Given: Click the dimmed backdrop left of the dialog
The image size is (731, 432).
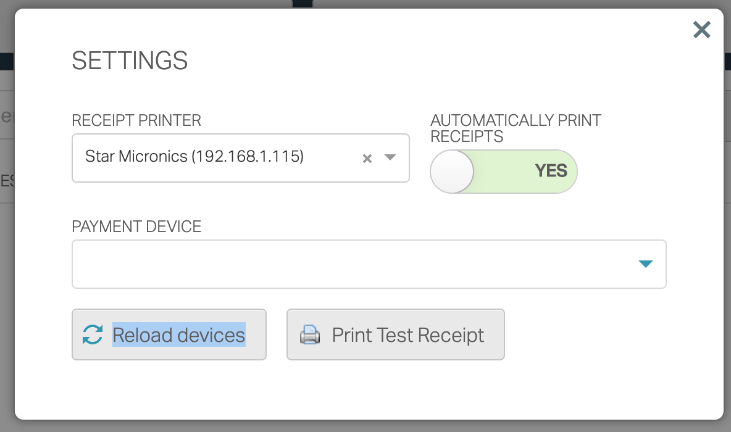Looking at the screenshot, I should (7, 280).
